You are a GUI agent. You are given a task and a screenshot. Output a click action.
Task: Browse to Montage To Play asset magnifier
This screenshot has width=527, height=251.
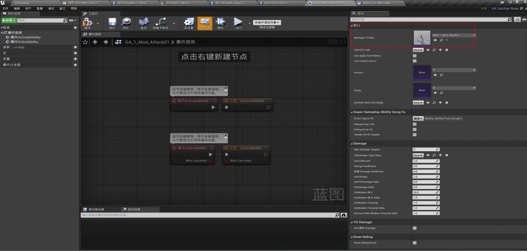(441, 40)
